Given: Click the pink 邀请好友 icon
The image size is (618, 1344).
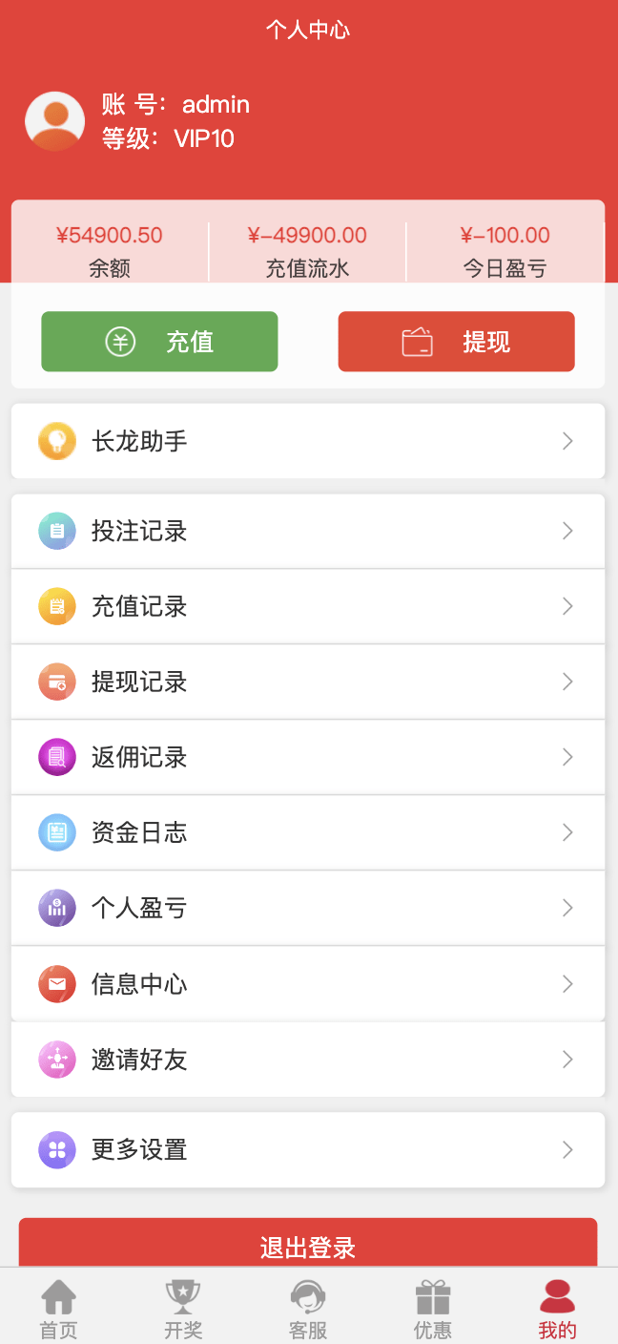Looking at the screenshot, I should coord(57,1059).
